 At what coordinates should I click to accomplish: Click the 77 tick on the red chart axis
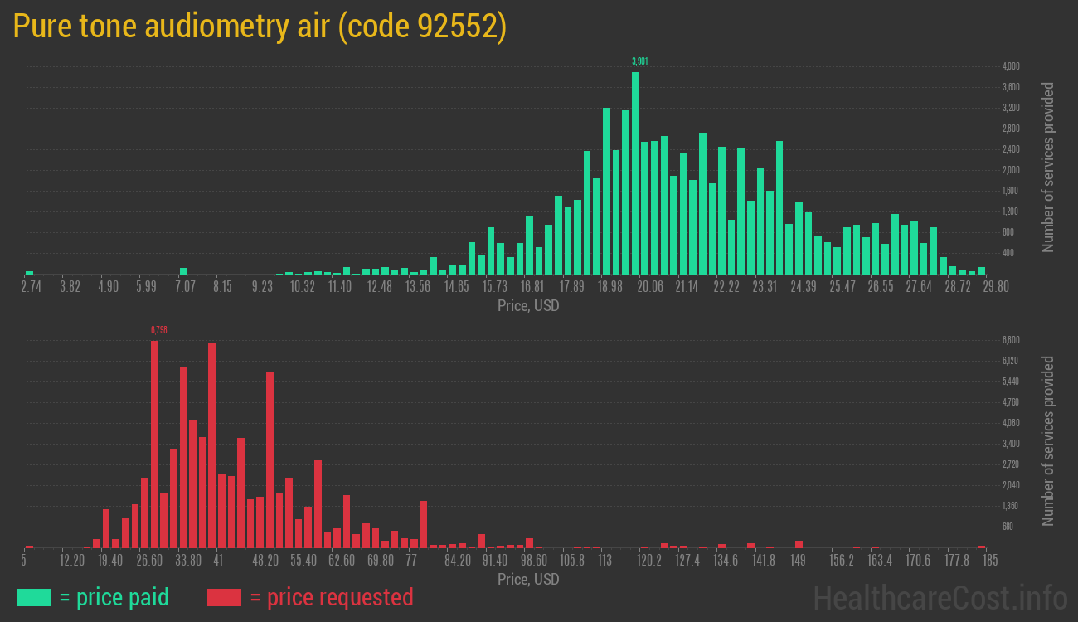tap(411, 561)
